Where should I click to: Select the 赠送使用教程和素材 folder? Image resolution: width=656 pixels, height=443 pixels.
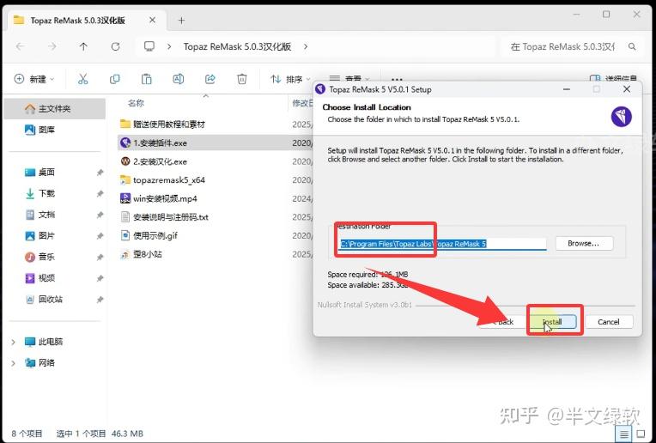[163, 124]
